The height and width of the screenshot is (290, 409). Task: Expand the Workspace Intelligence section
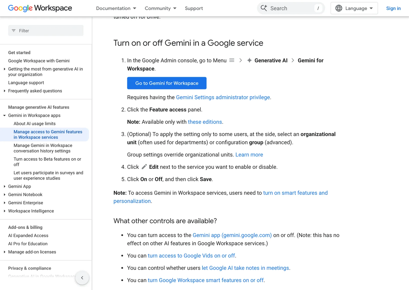5,211
